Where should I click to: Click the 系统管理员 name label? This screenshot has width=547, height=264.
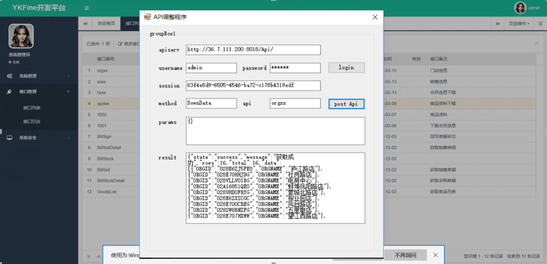point(19,55)
